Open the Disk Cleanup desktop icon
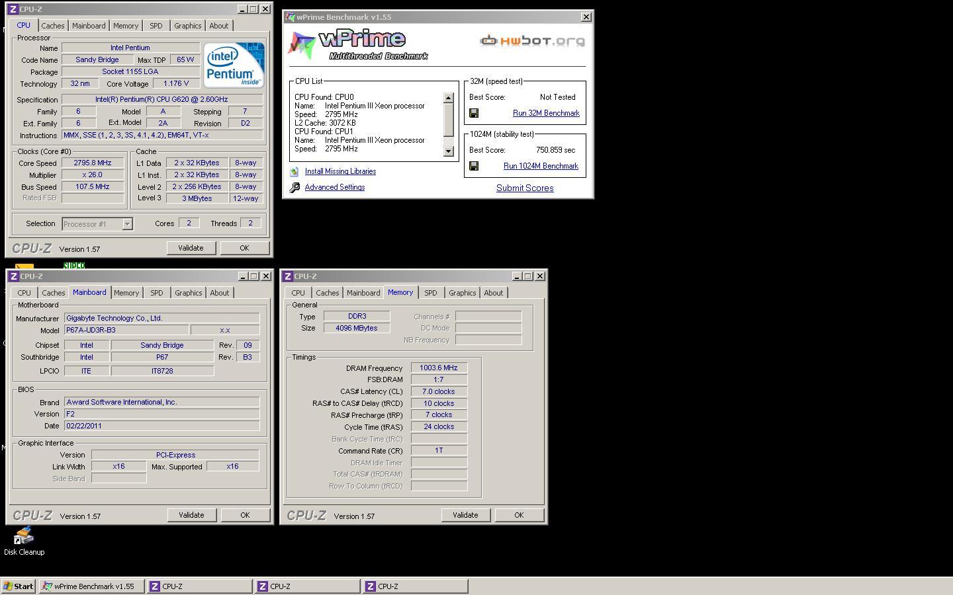This screenshot has height=595, width=953. click(24, 541)
